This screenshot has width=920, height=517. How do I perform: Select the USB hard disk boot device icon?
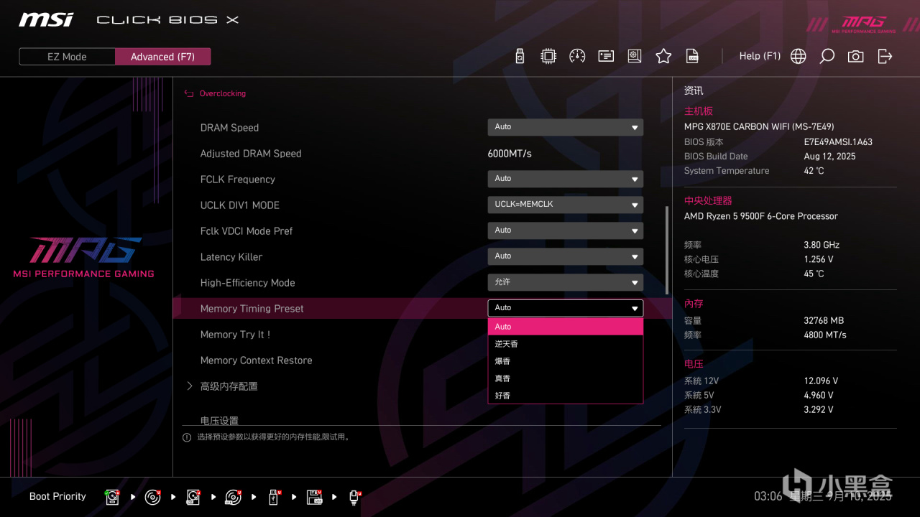click(x=193, y=497)
